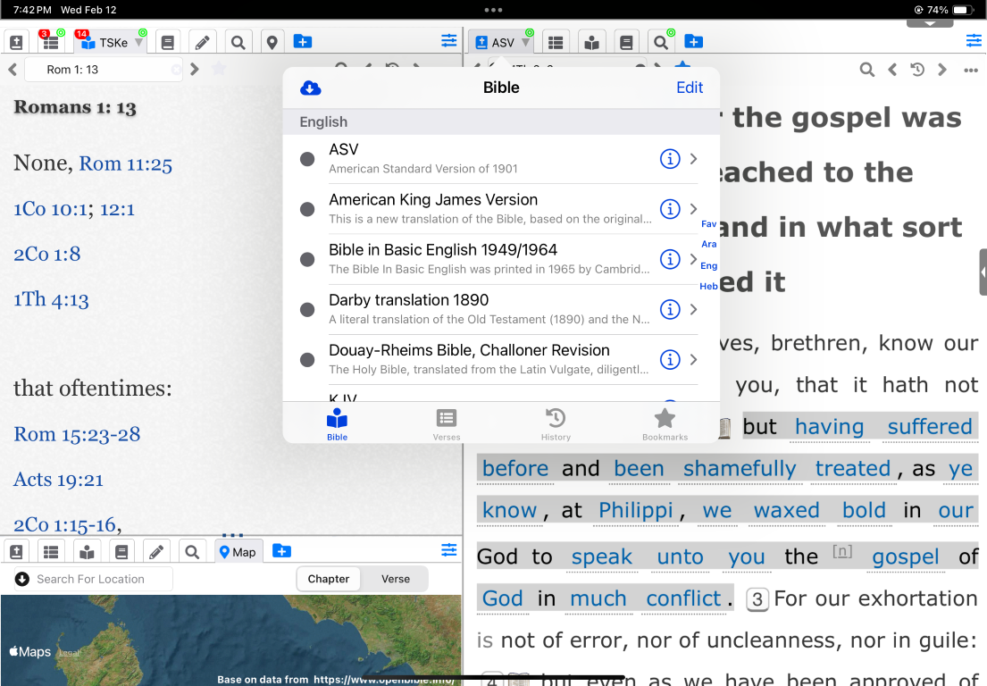Expand the TSKe module dropdown arrow

[x=138, y=43]
